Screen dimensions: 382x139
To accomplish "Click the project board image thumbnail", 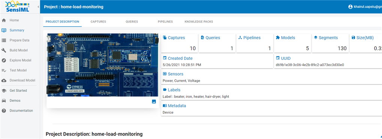I will pos(103,65).
